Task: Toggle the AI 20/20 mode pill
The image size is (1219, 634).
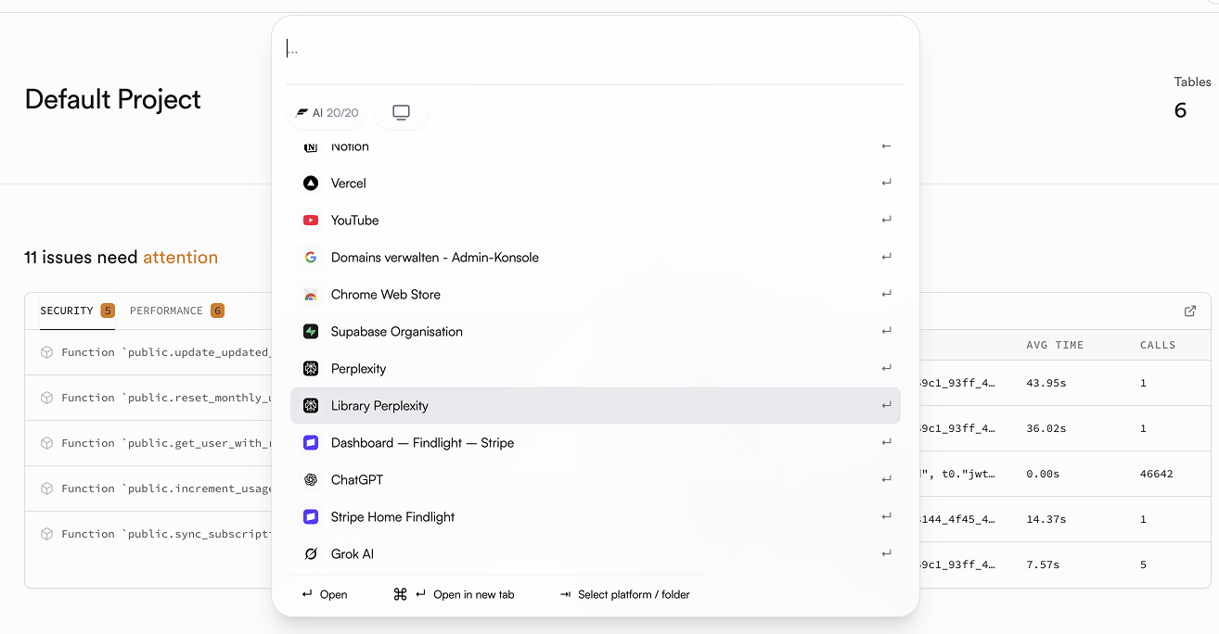Action: click(327, 111)
